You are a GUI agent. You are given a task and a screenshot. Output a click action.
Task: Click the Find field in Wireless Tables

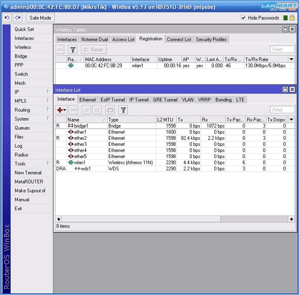282,50
